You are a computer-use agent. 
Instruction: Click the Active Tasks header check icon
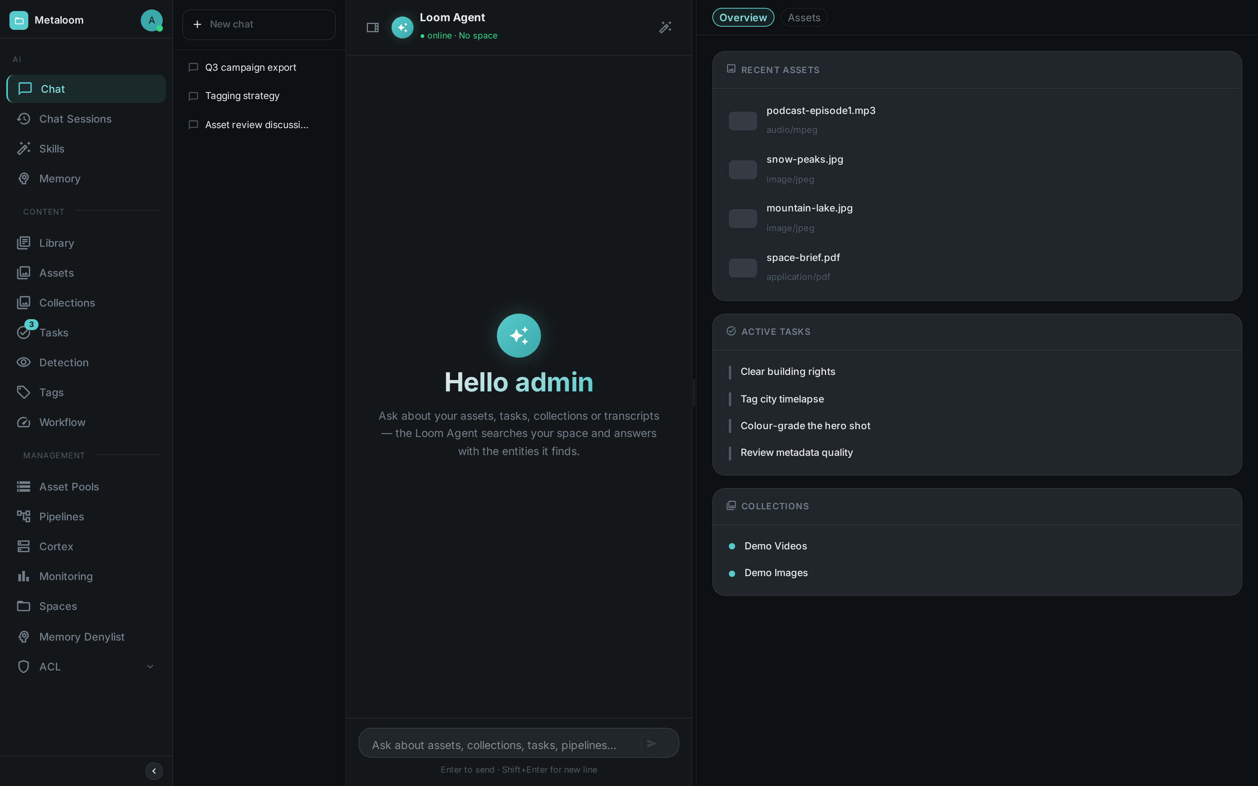tap(731, 331)
